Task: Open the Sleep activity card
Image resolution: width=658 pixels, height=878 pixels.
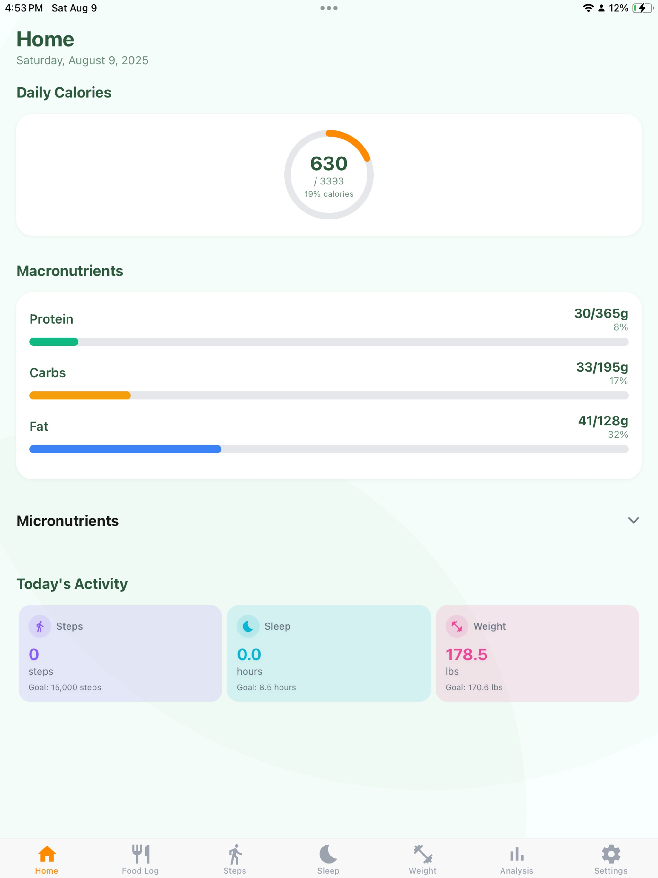Action: tap(329, 653)
